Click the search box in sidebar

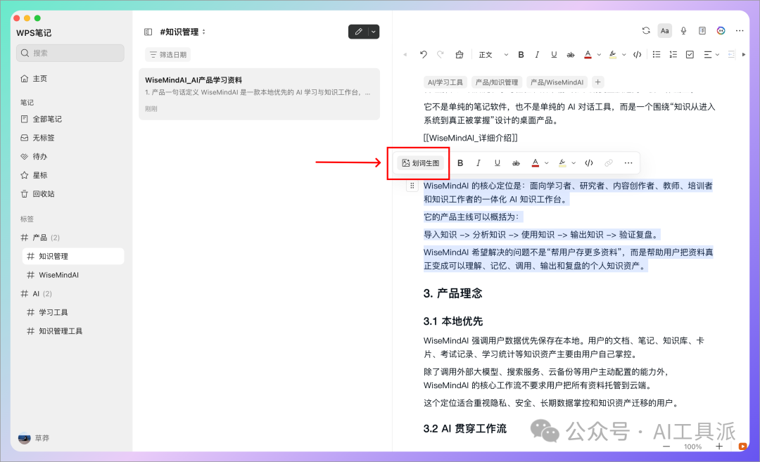pyautogui.click(x=70, y=53)
